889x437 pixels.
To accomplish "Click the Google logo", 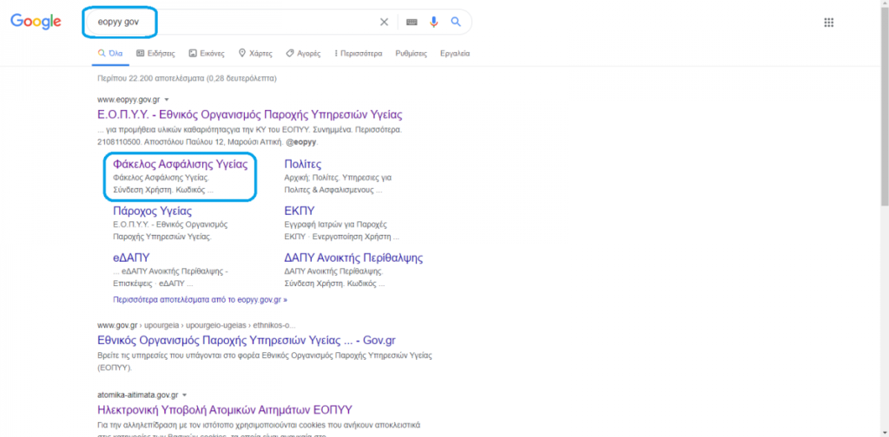I will pyautogui.click(x=35, y=22).
